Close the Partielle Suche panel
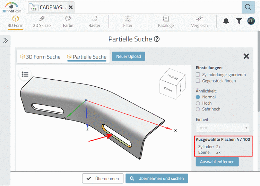This screenshot has width=260, height=186. [x=246, y=56]
